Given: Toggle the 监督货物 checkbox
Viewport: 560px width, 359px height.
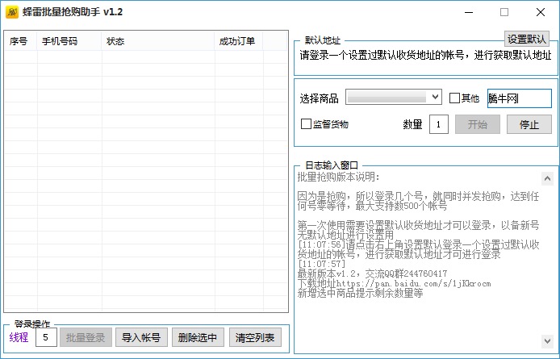Looking at the screenshot, I should [x=306, y=124].
